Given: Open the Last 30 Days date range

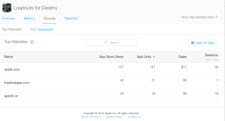Looking at the screenshot, I should pyautogui.click(x=203, y=43).
